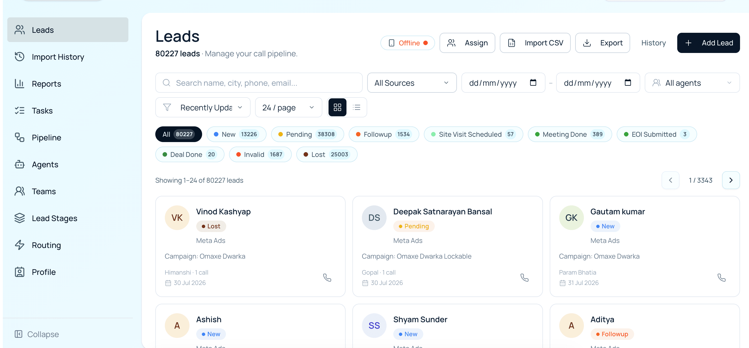Open the 24 / page size dropdown

point(288,107)
